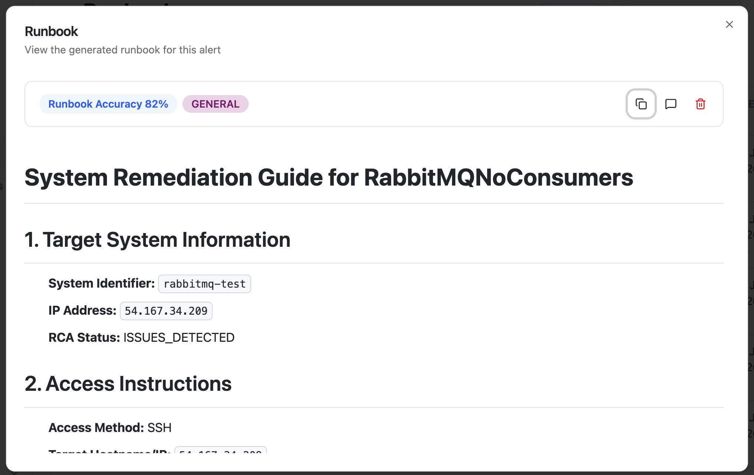Open the runbook comment feedback icon
Screen dimensions: 754x475
point(671,104)
